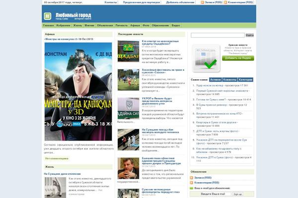Open the На Сумщине поезд сбил headline
The image size is (298, 198).
tap(160, 131)
